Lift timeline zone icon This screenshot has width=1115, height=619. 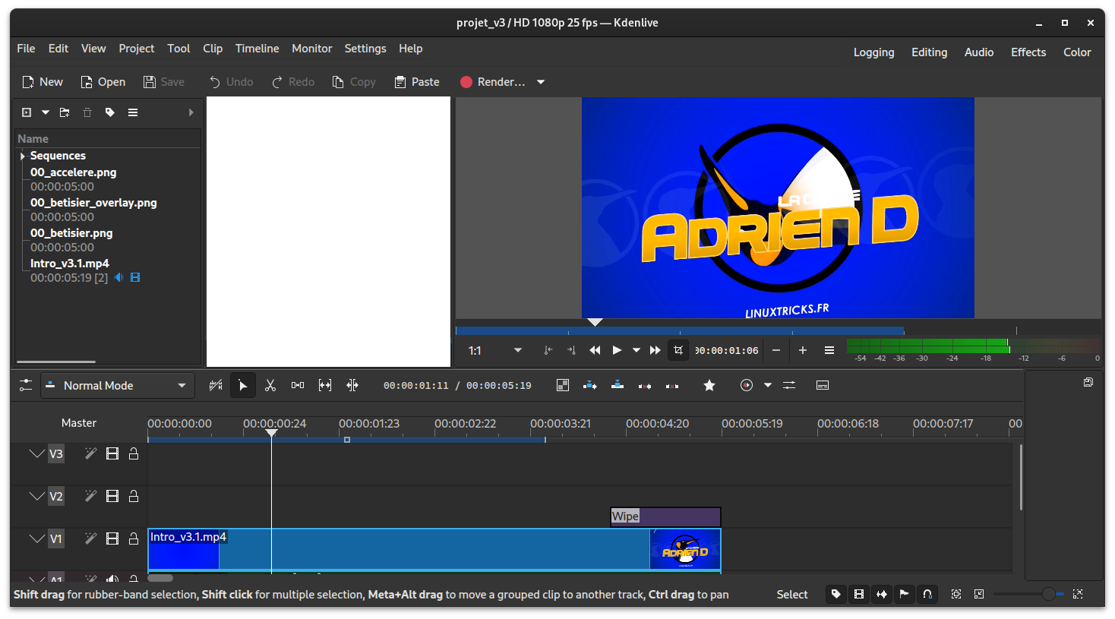coord(672,386)
